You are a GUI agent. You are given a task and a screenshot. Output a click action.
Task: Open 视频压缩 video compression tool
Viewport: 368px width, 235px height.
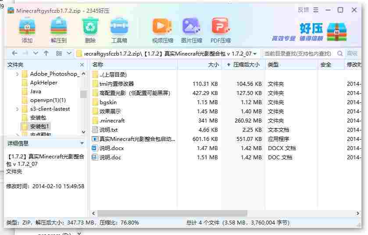click(x=162, y=26)
